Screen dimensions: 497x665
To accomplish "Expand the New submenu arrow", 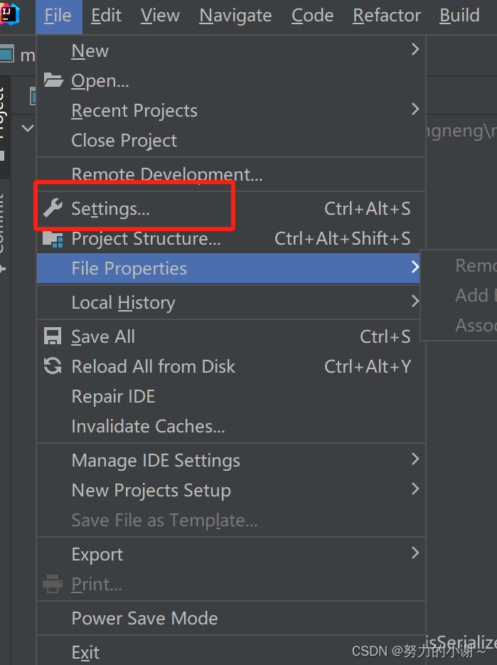I will pyautogui.click(x=415, y=50).
